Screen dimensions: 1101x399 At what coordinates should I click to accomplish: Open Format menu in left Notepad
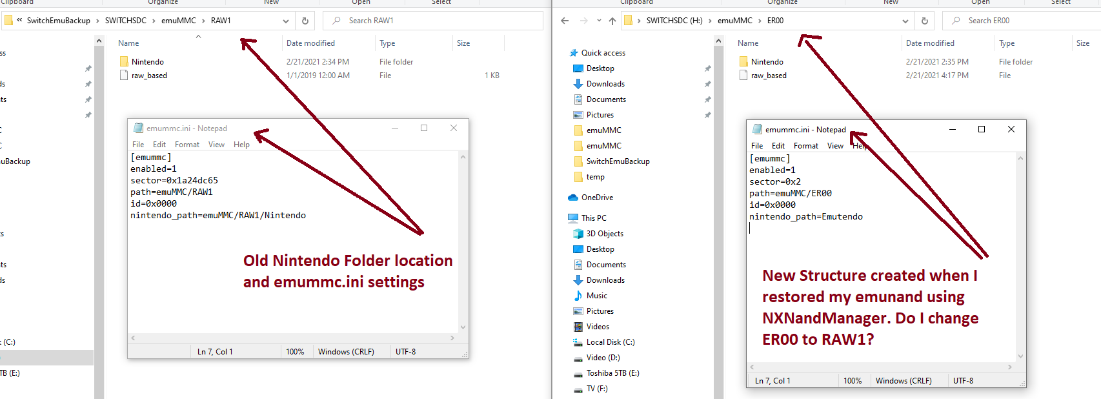[x=187, y=145]
